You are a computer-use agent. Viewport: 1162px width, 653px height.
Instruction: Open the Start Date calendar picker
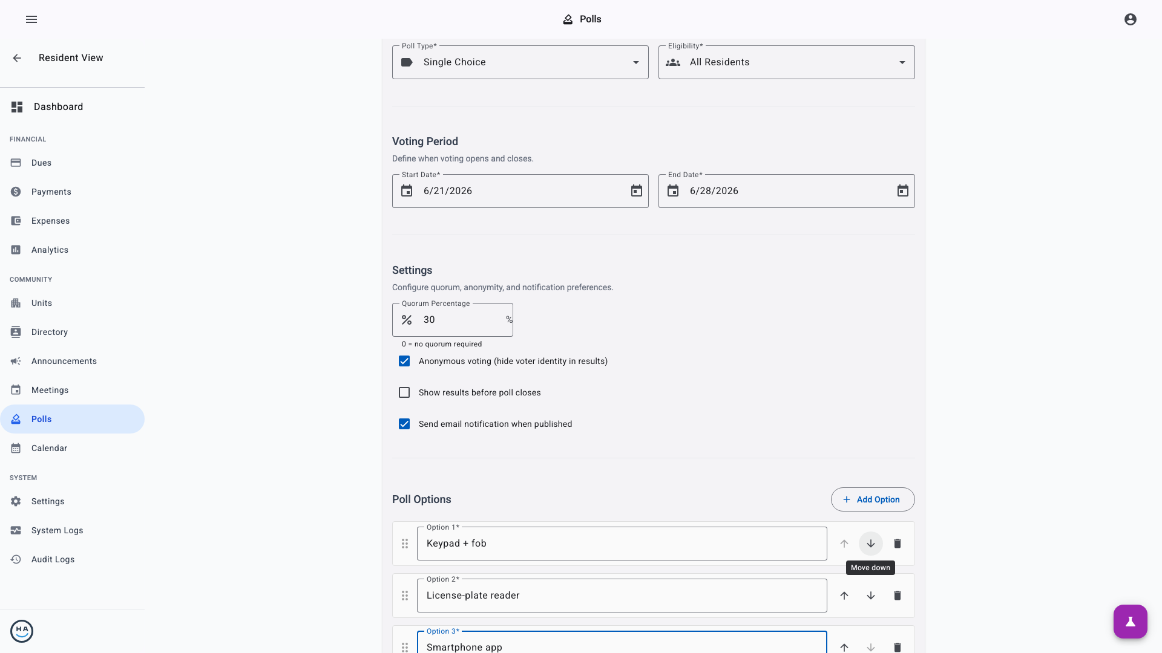637,191
